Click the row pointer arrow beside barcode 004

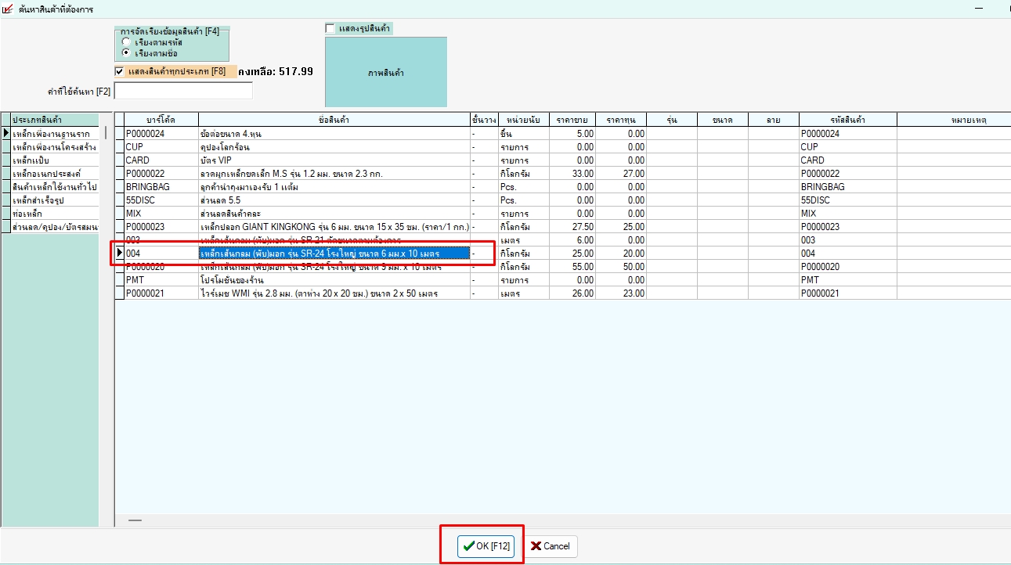click(120, 253)
